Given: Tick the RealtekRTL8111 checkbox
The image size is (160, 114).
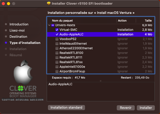Looking at the screenshot, I should coord(57,58).
